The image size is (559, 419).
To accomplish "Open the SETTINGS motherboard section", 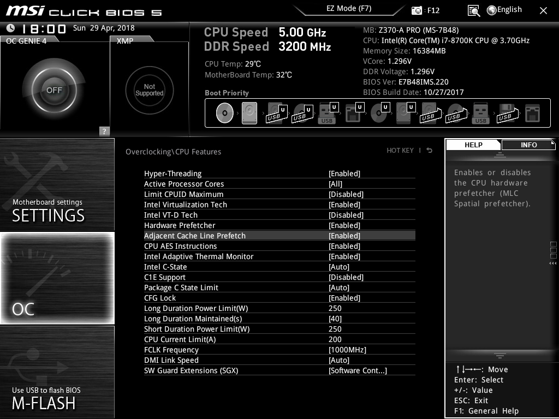I will point(57,184).
